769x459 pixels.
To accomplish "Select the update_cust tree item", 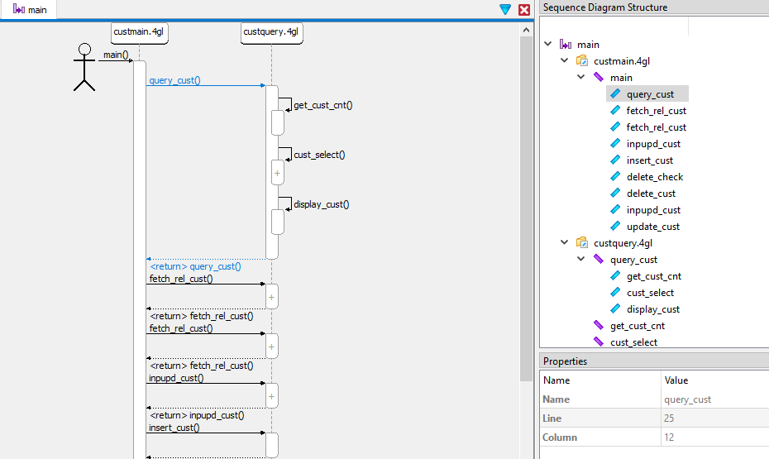I will [653, 227].
